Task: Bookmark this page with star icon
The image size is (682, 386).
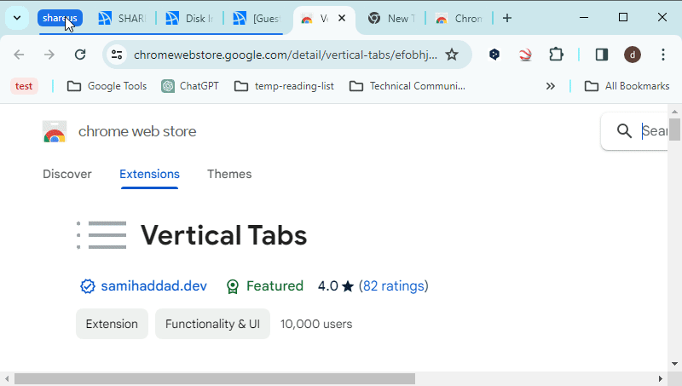Action: point(452,55)
